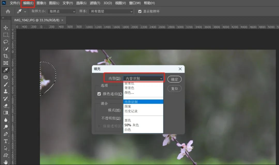Select the Clone Stamp tool
Image resolution: width=279 pixels, height=165 pixels.
[5, 92]
